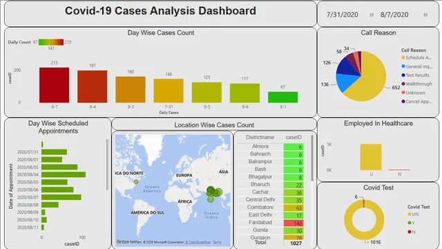Click the India cluster bubbles on map
Screen dimensions: 442x249
click(x=214, y=192)
